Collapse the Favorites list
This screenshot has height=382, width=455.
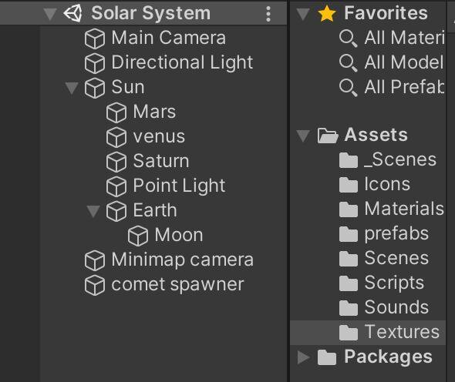coord(303,14)
